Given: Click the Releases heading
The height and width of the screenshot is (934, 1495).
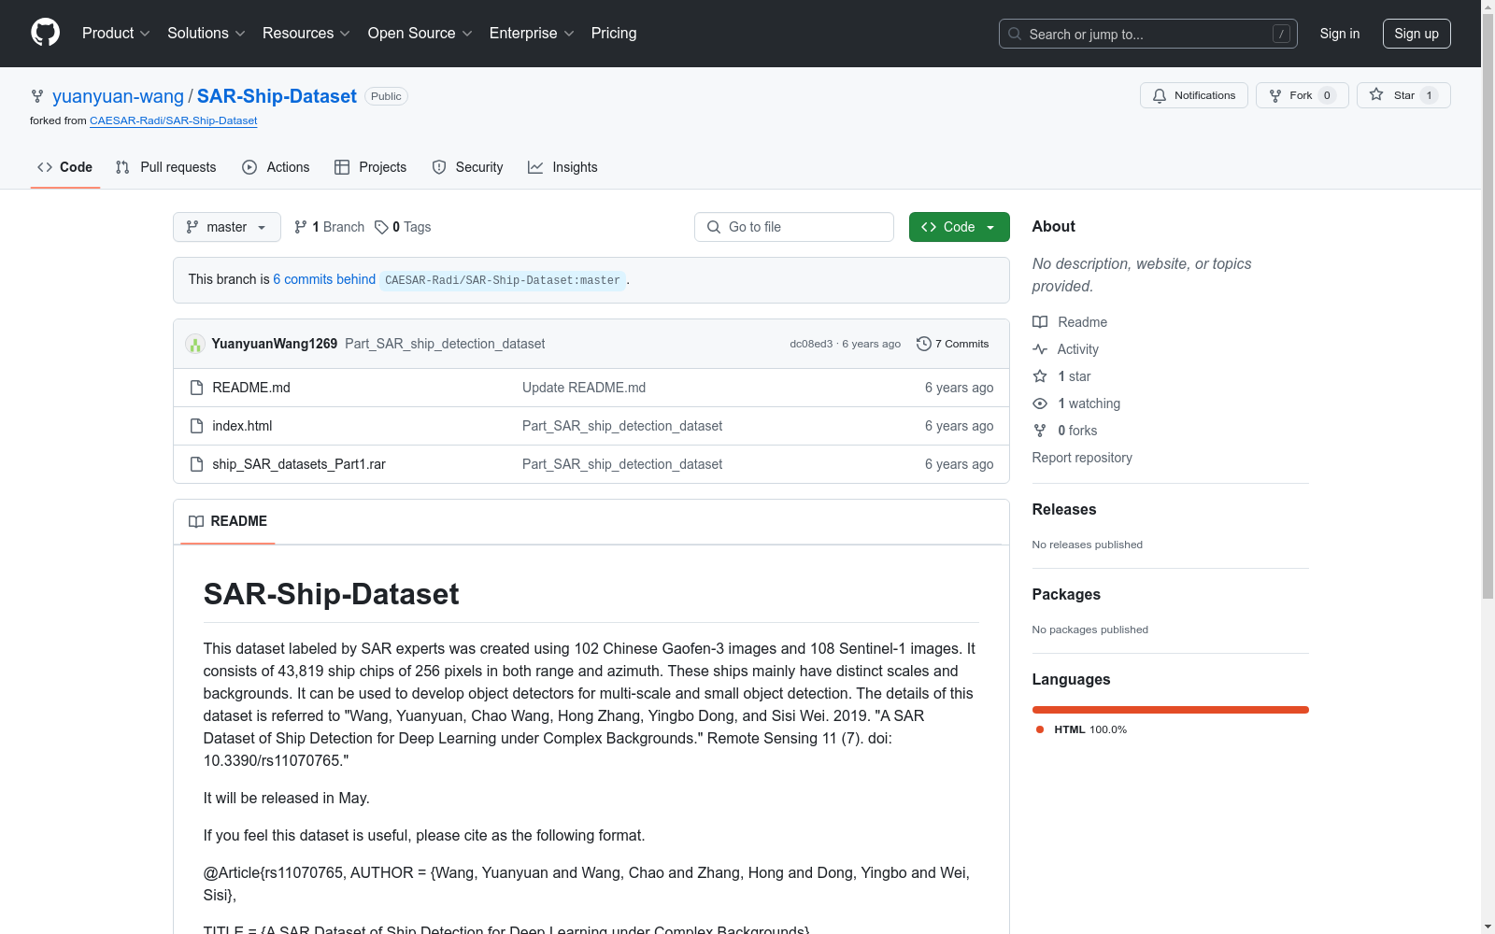Looking at the screenshot, I should tap(1064, 509).
